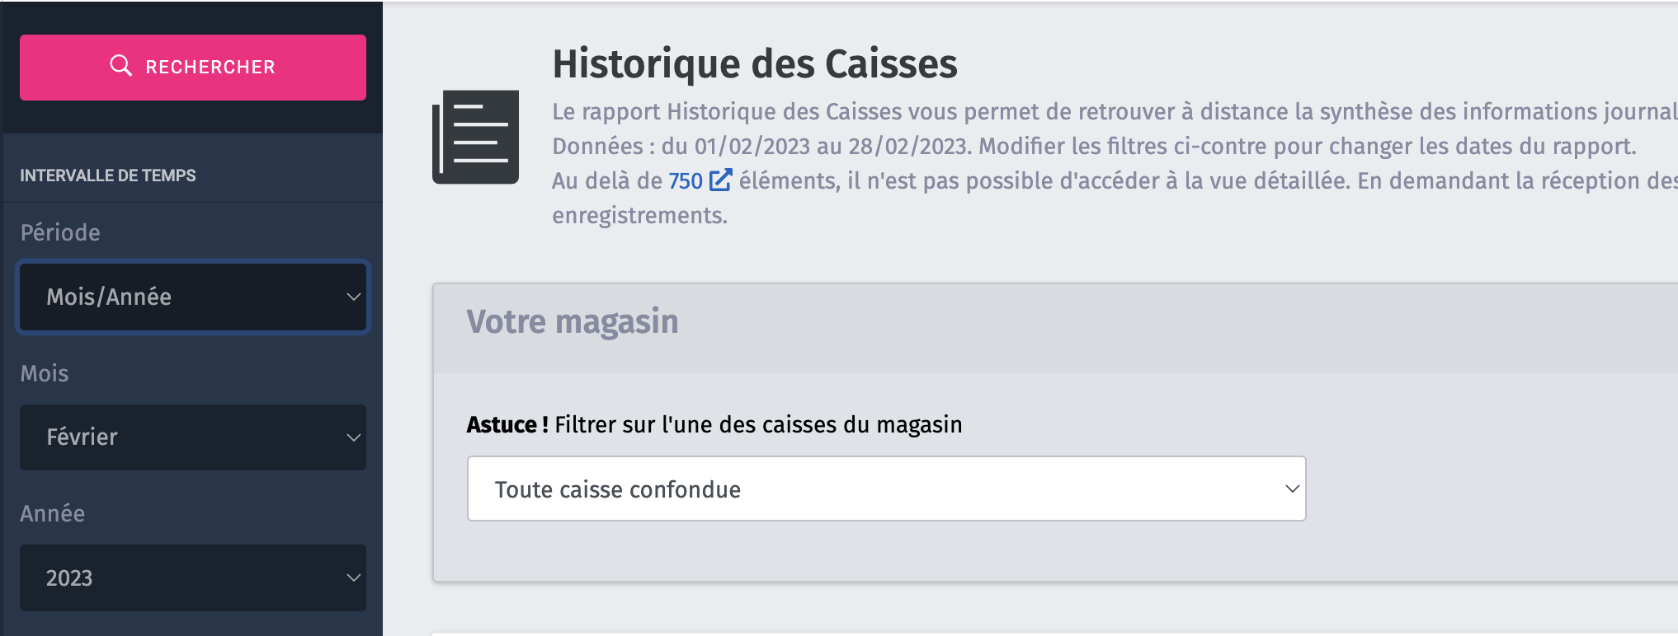Click the magnifying glass search icon

pos(121,66)
